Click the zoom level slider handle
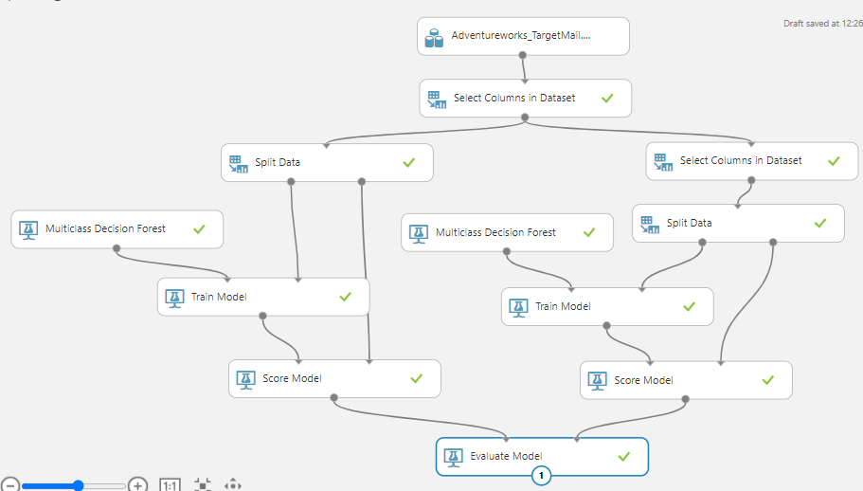 coord(79,485)
